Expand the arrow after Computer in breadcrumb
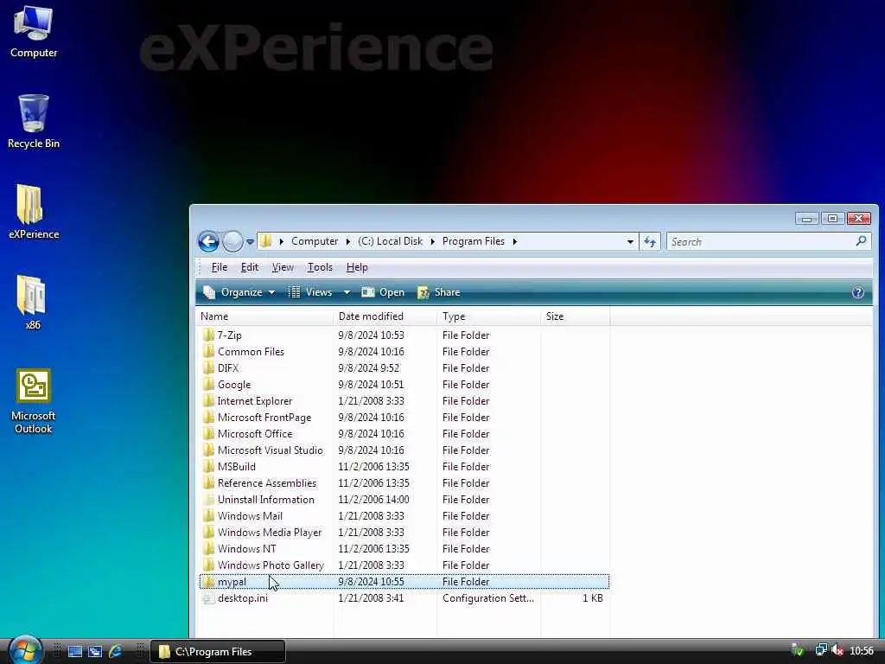Viewport: 885px width, 664px height. (348, 242)
